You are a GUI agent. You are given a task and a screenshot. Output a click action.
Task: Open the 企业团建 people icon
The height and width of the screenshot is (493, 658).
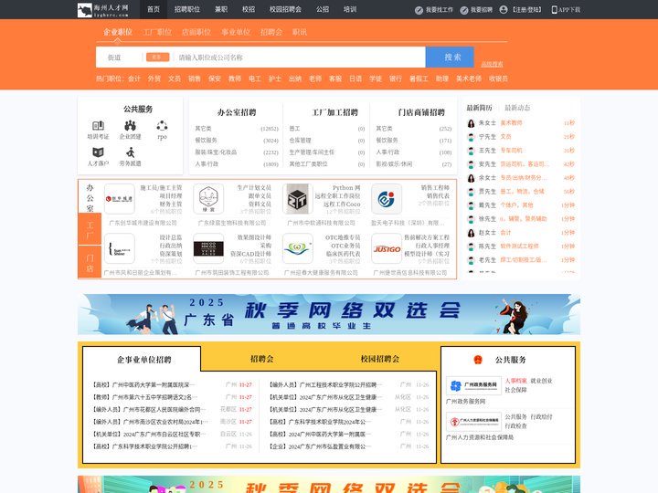click(130, 125)
